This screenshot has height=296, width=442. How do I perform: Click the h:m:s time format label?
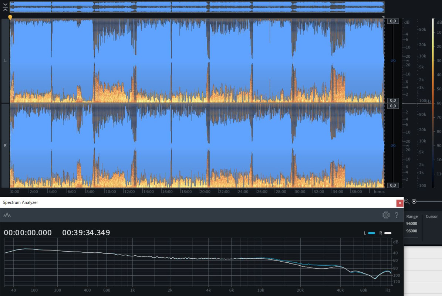coord(379,192)
